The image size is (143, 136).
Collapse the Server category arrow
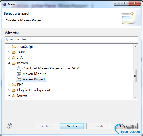(x=9, y=96)
